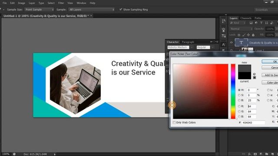Add a layer style with fx icon
This screenshot has height=156, width=278.
coord(249,154)
